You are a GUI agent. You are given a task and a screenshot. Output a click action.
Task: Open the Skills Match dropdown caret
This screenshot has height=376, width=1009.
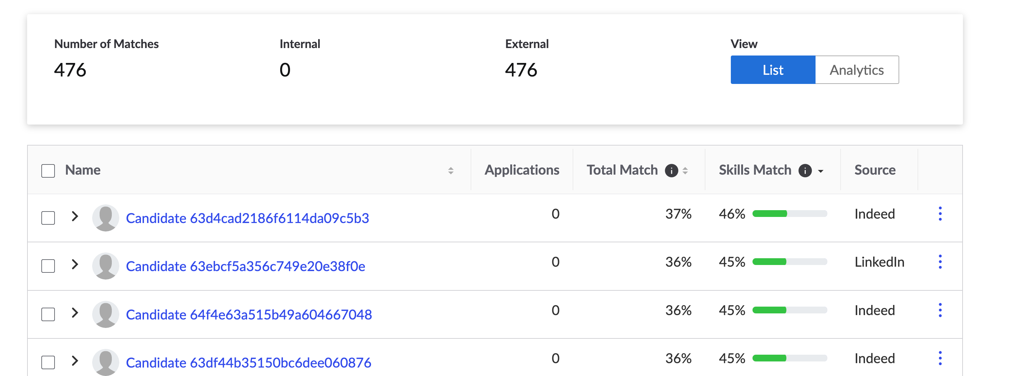point(821,171)
